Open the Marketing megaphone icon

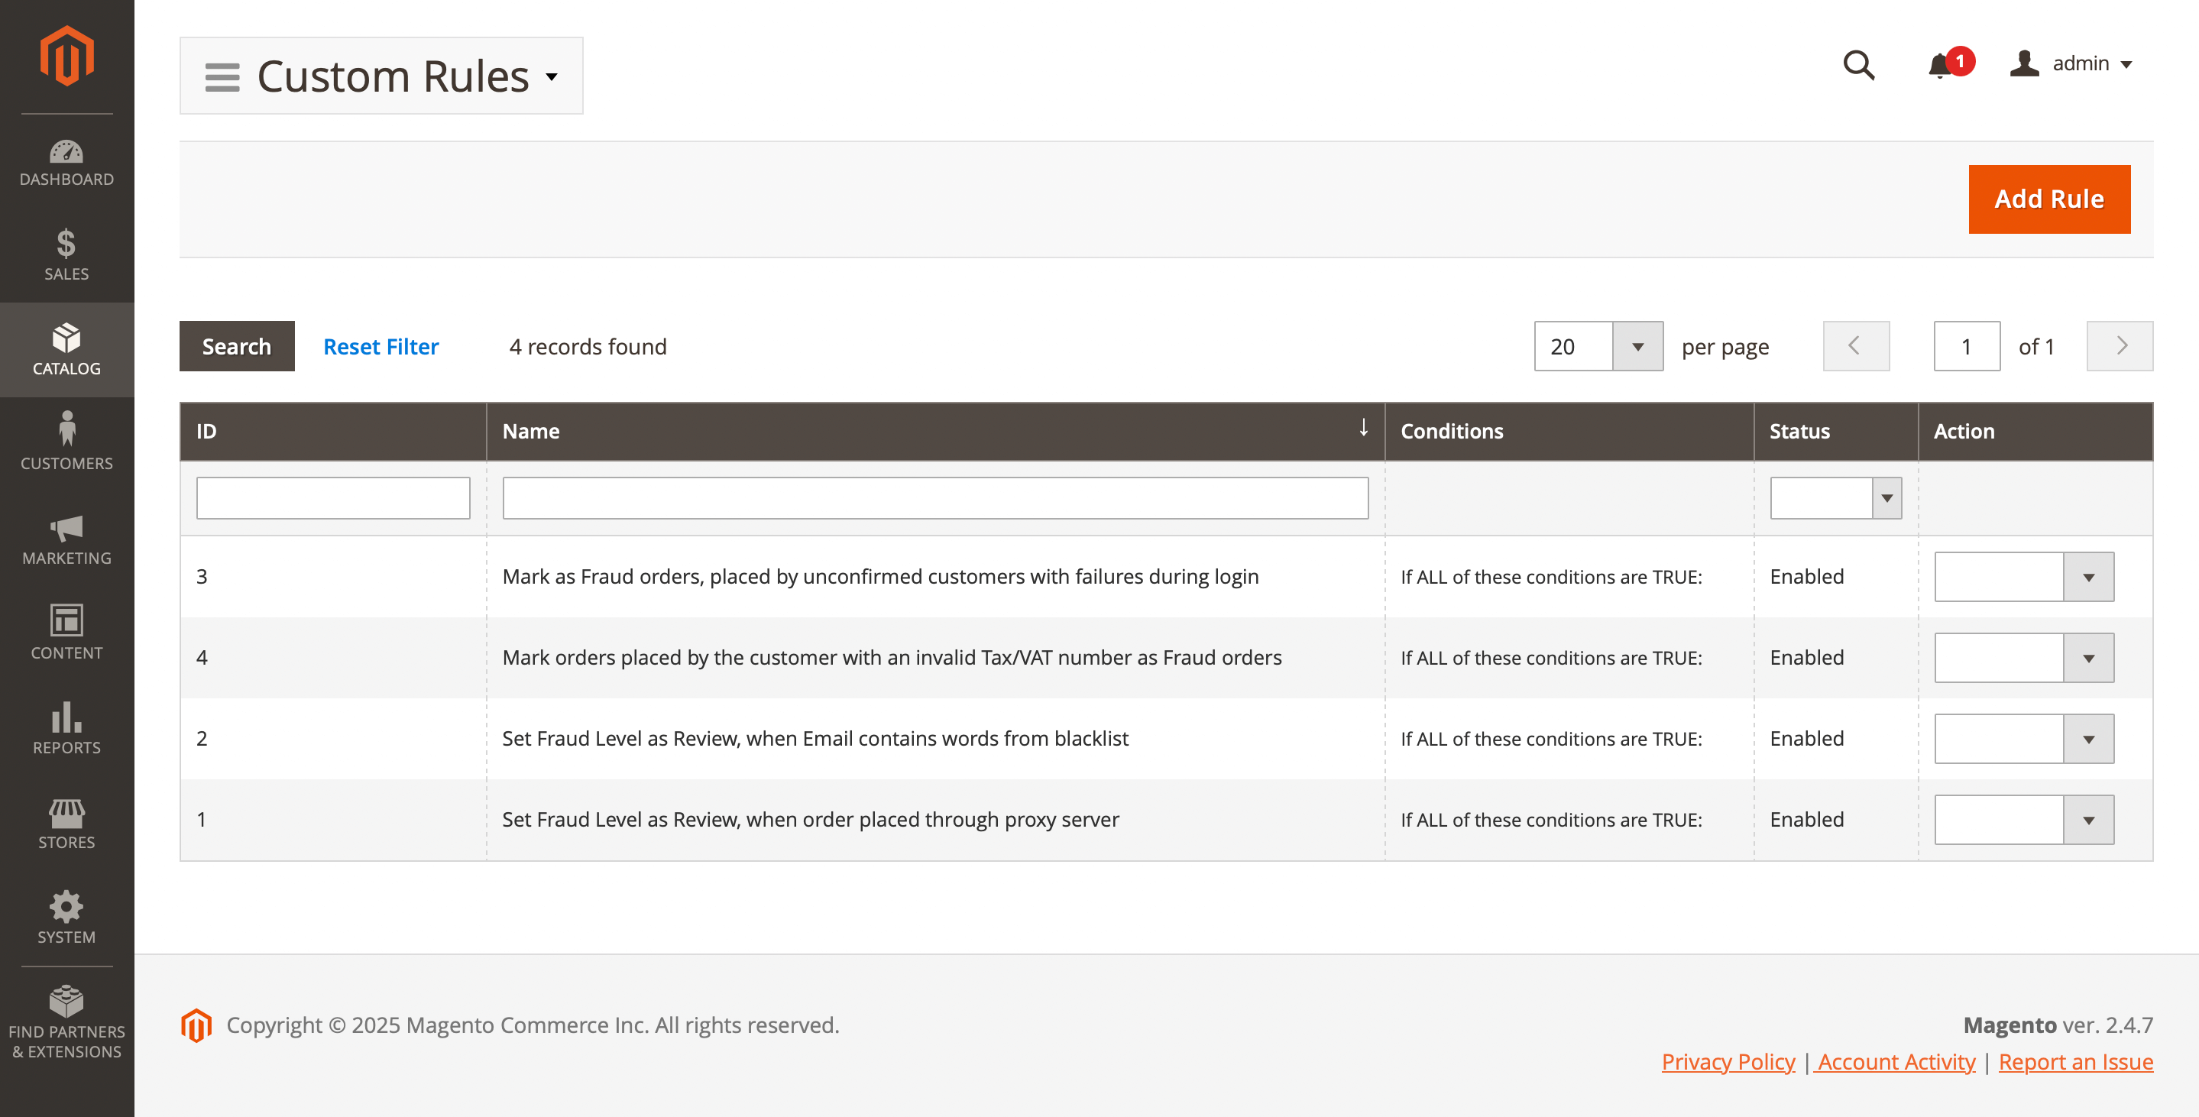coord(66,539)
